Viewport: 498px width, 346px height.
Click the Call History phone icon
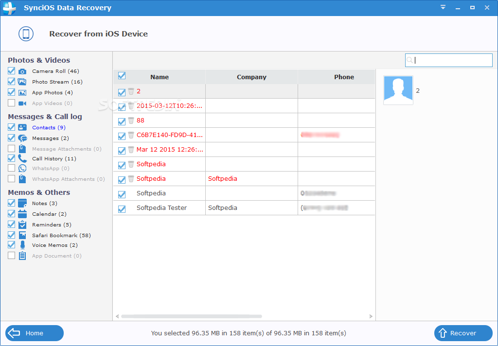click(22, 158)
